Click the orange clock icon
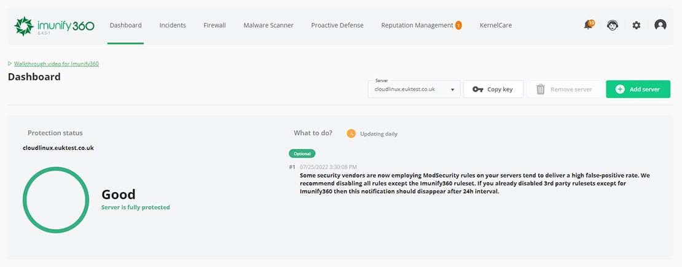The width and height of the screenshot is (682, 267). click(351, 134)
